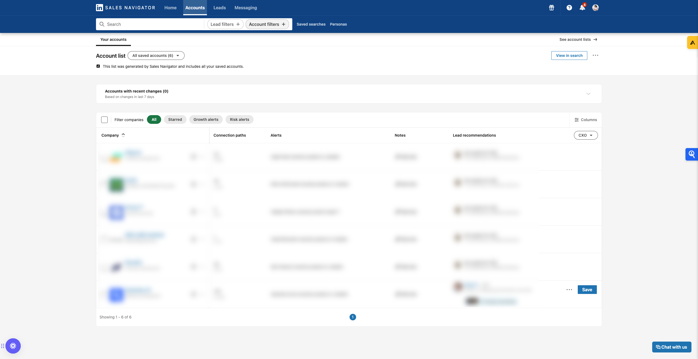Viewport: 698px width, 359px height.
Task: Toggle the Risk alerts filter
Action: 239,119
